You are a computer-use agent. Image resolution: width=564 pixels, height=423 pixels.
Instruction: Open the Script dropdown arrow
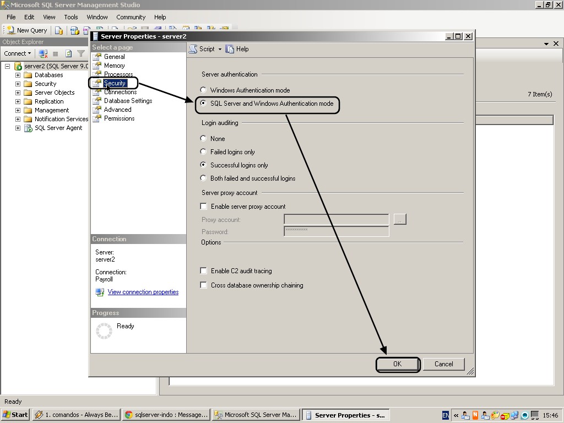[x=220, y=49]
